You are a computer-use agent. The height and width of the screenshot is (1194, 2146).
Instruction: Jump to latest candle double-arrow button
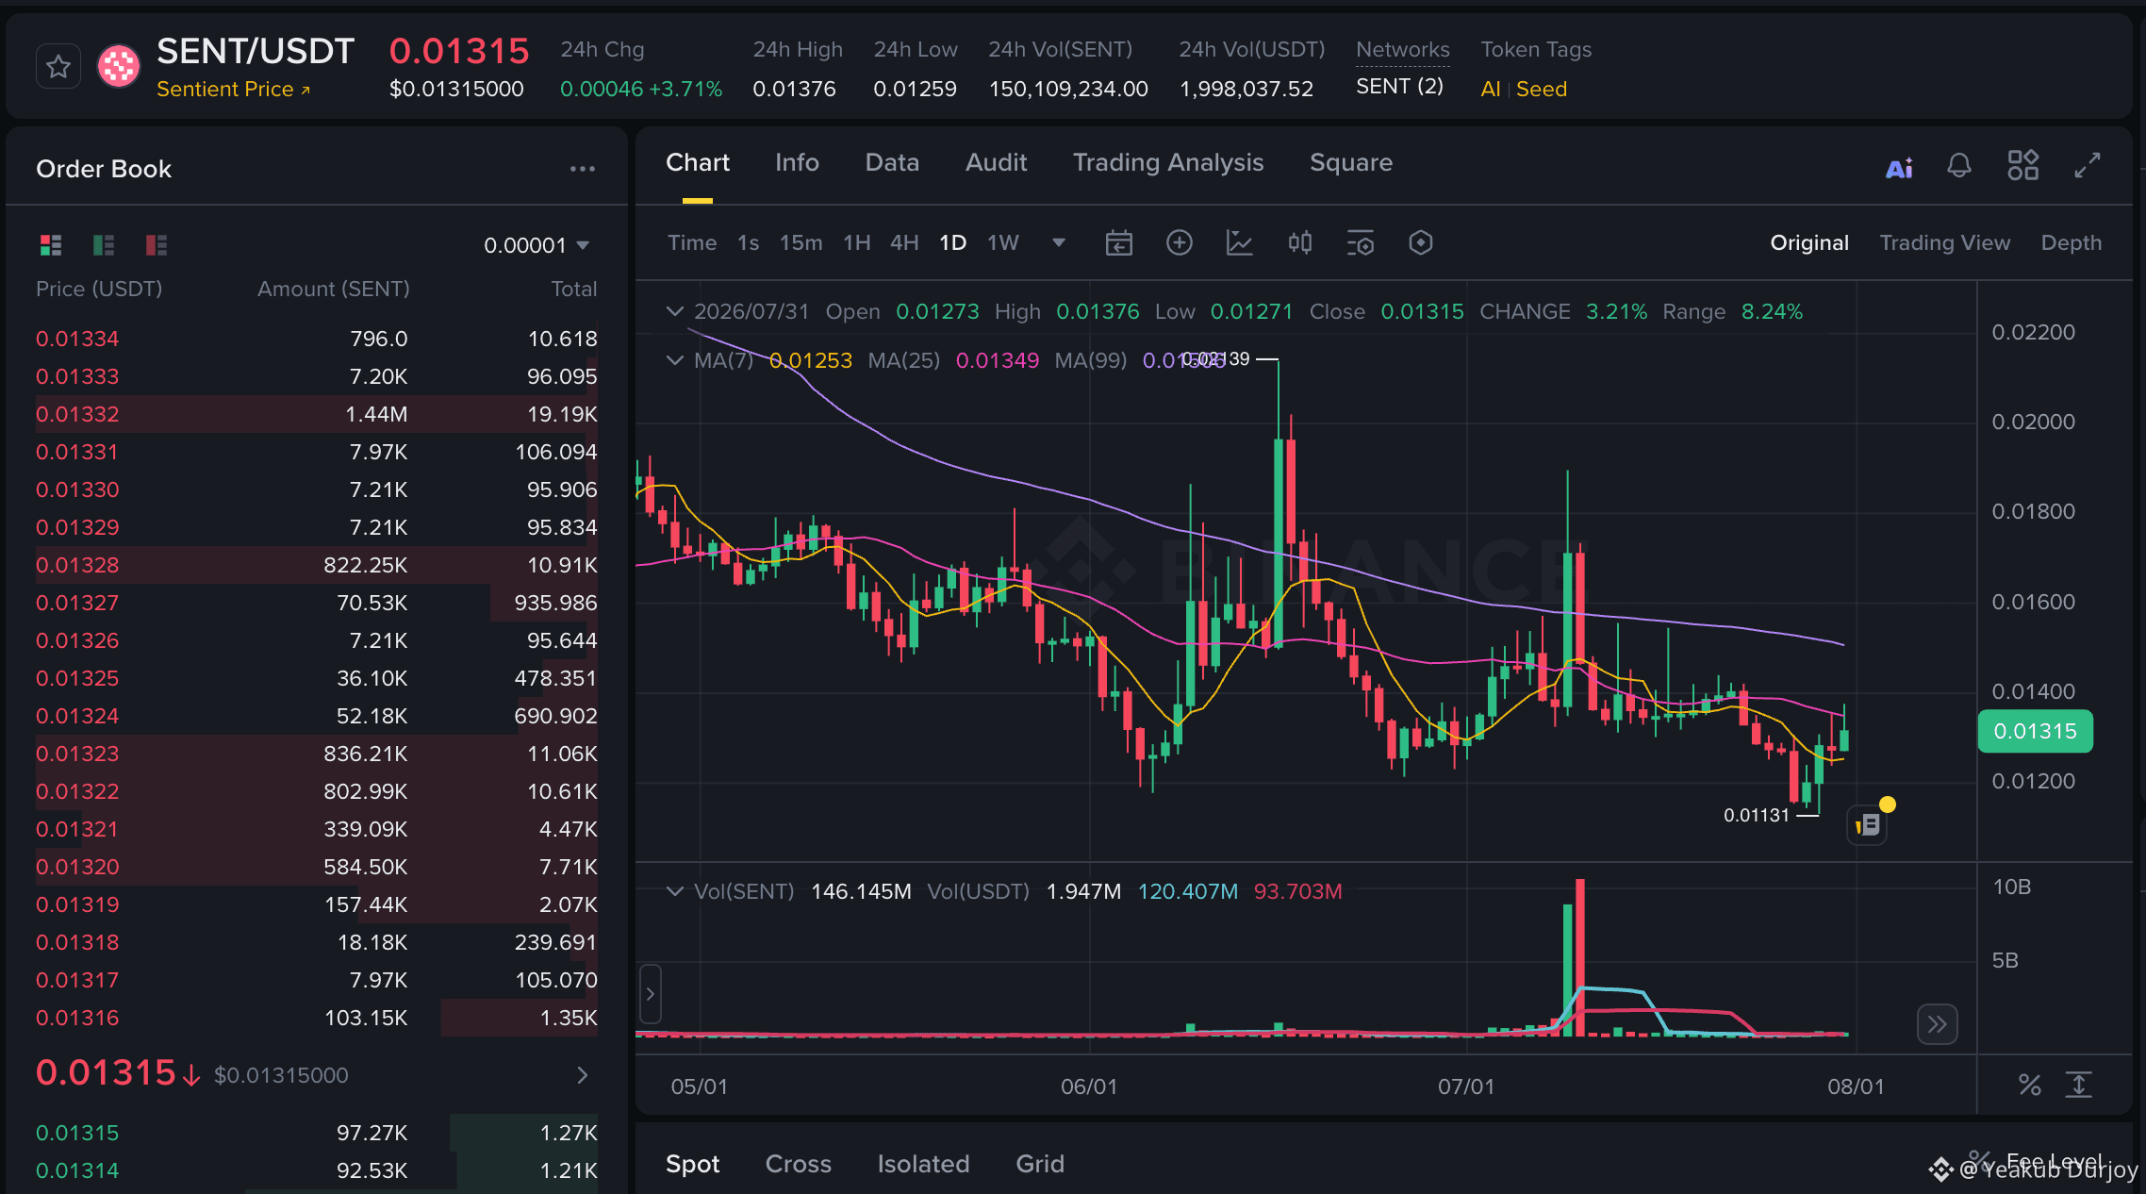1937,1024
